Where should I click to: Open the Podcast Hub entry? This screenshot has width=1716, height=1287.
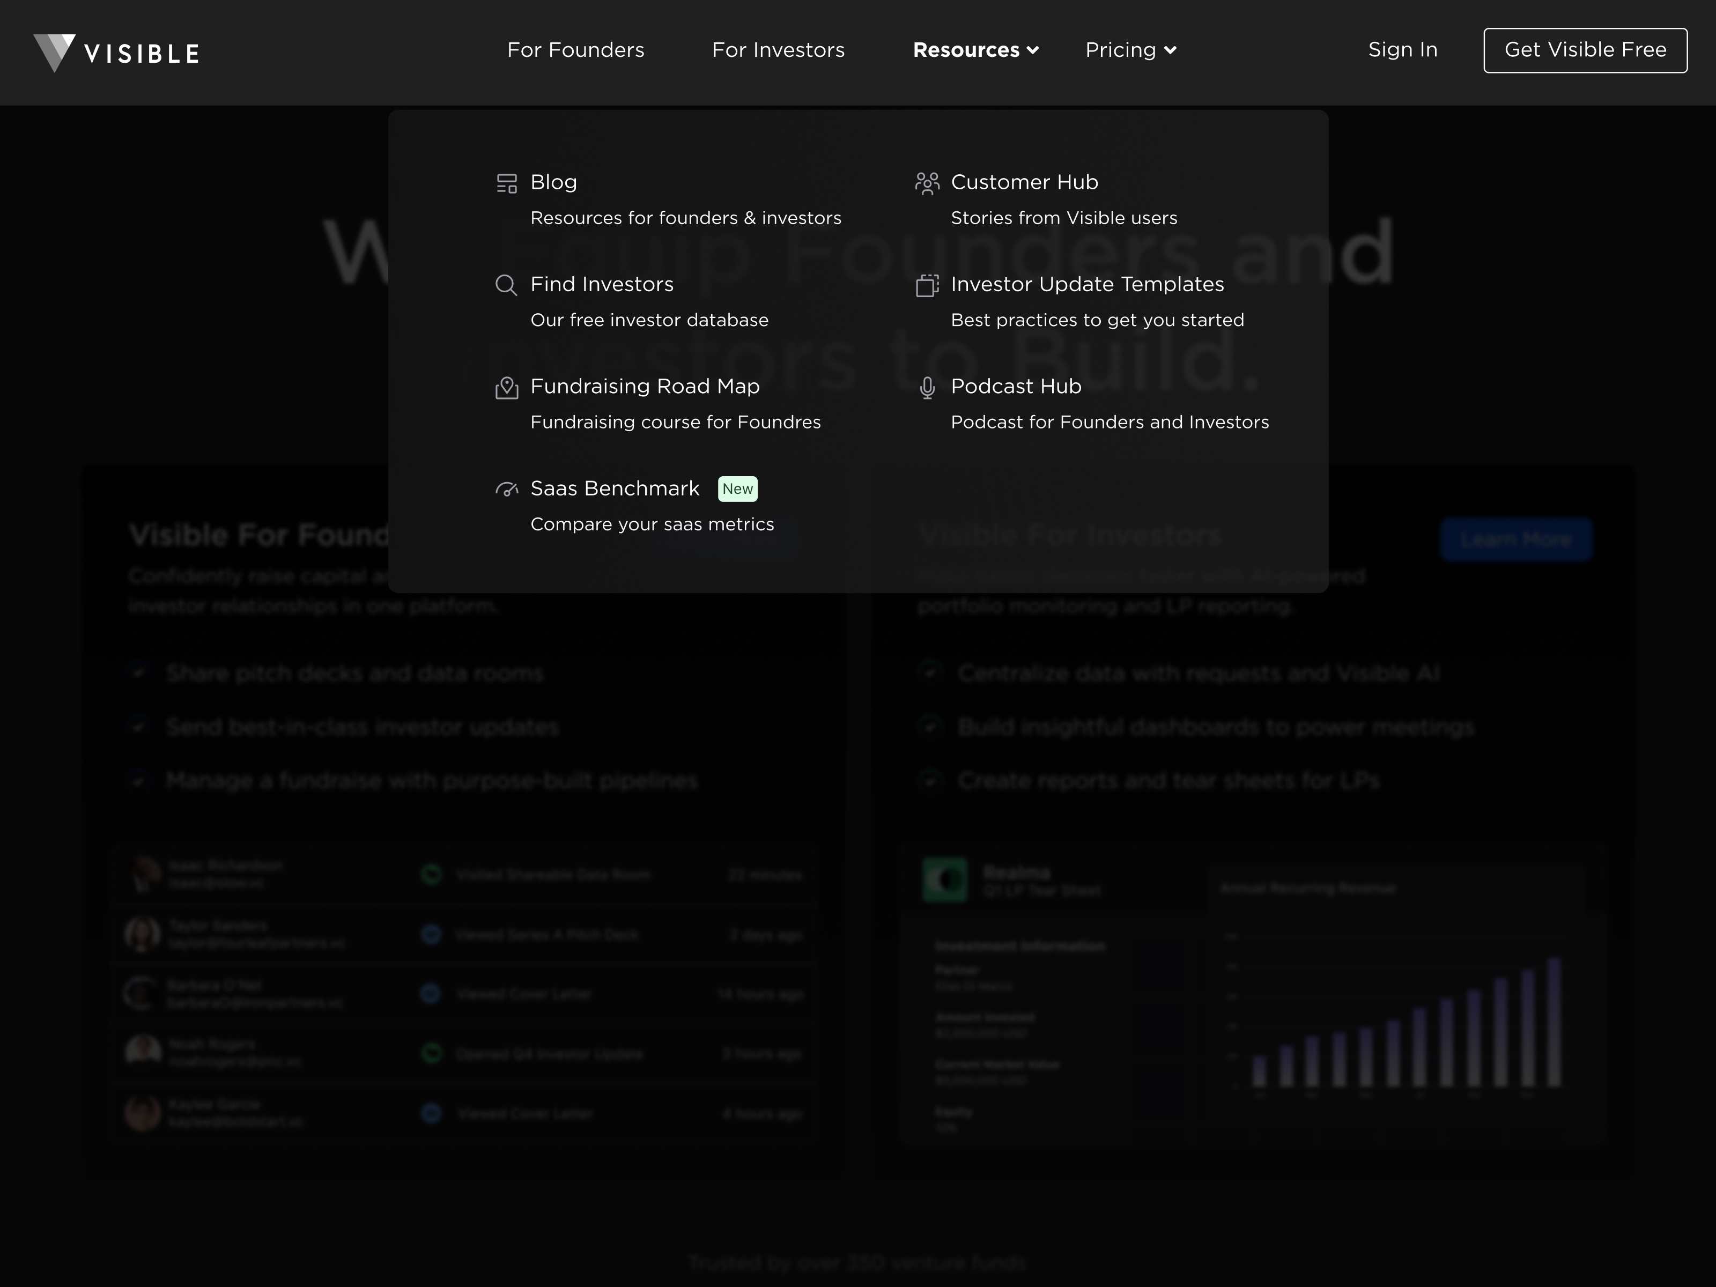(1016, 386)
